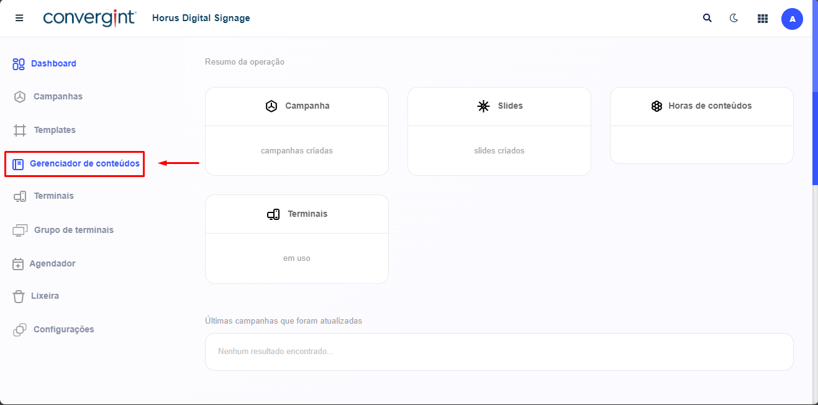Click the Lixeira trash icon
818x405 pixels.
[19, 296]
